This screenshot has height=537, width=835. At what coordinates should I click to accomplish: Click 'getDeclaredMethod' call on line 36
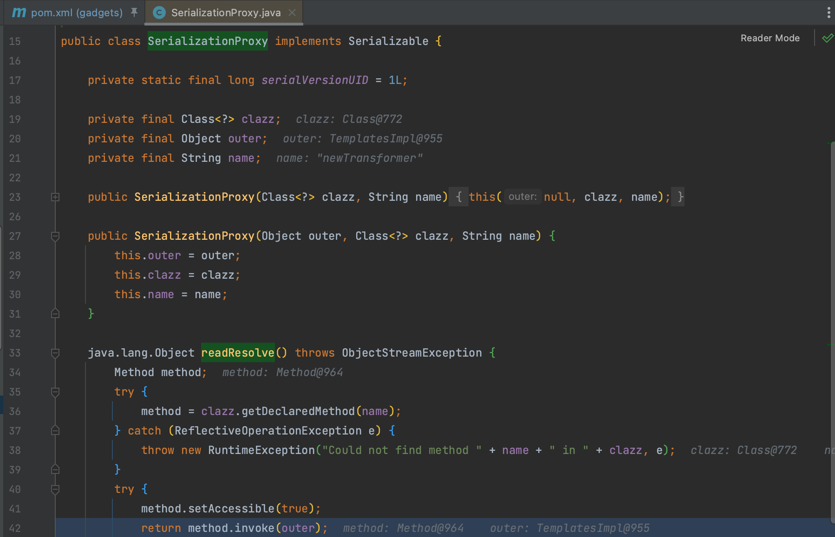(x=298, y=411)
